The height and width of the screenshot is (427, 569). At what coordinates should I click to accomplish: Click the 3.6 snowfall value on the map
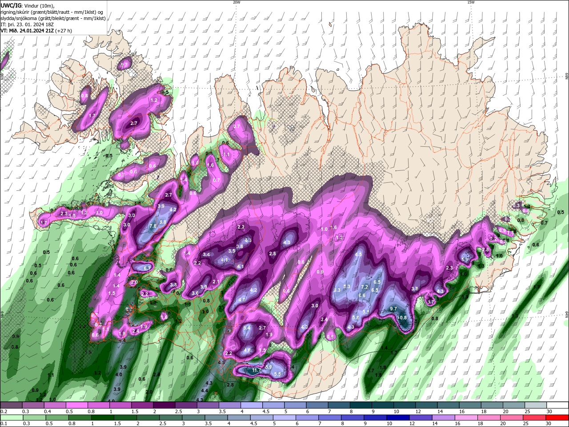pyautogui.click(x=195, y=294)
